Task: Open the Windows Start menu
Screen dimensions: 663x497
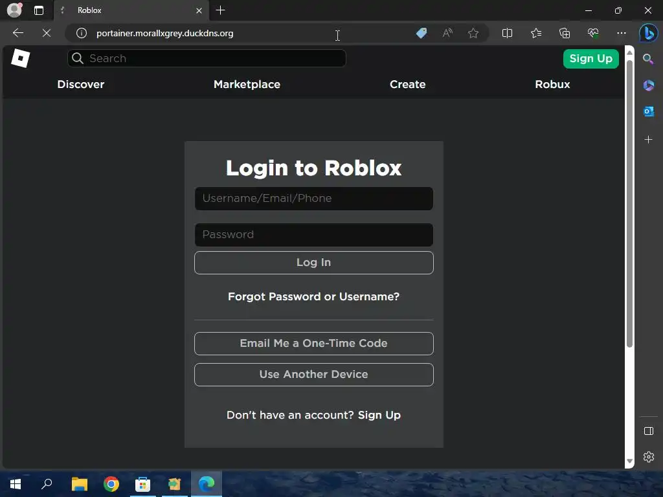Action: pos(16,484)
